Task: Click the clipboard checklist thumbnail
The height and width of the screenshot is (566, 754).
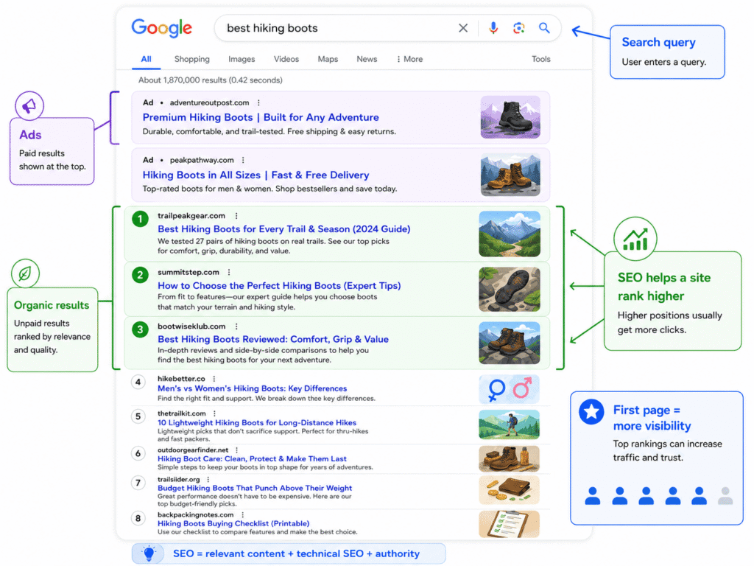Action: coord(509,524)
